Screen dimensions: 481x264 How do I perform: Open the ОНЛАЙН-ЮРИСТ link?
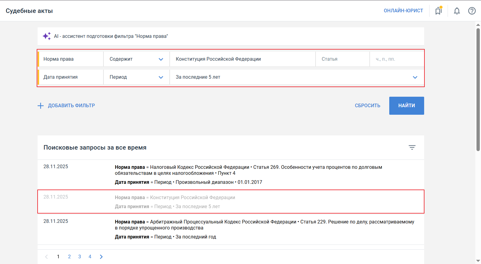coord(403,11)
